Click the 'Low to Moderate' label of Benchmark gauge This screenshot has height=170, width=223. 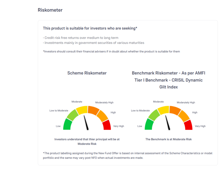click(x=140, y=111)
